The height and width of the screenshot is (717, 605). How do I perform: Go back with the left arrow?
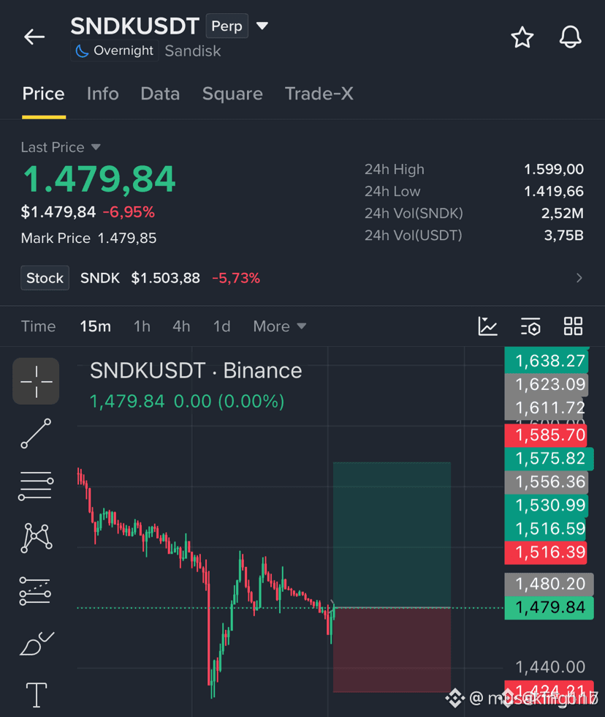tap(34, 37)
